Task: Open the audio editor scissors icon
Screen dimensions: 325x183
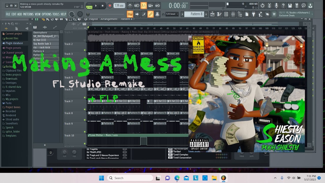Action: point(269,5)
